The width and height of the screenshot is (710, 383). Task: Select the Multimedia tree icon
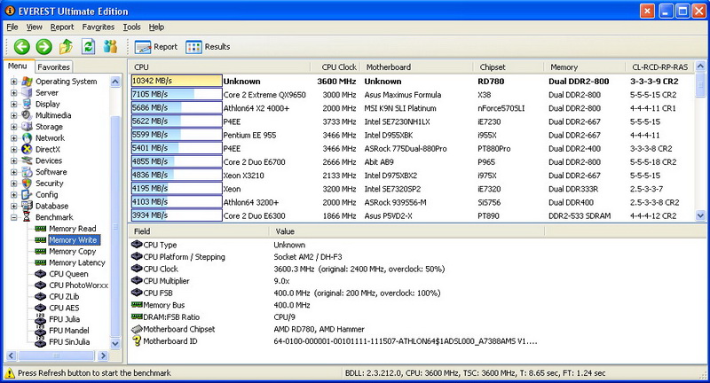coord(28,115)
